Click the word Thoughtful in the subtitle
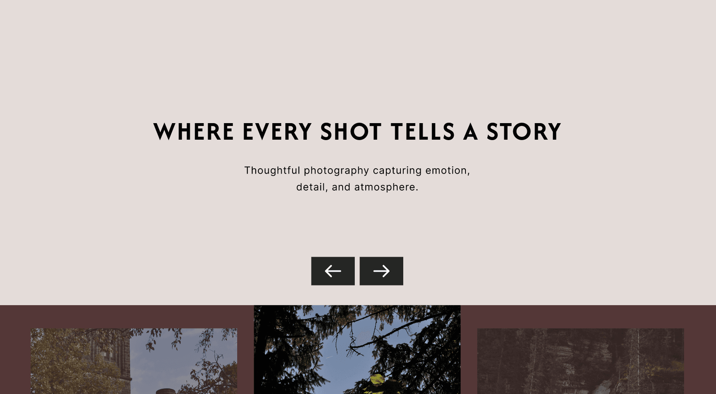The width and height of the screenshot is (716, 394). point(272,170)
